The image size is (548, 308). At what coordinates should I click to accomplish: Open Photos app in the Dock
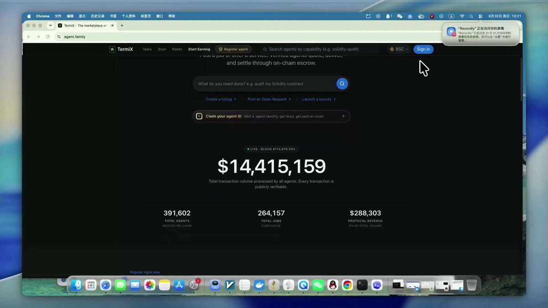pyautogui.click(x=150, y=285)
